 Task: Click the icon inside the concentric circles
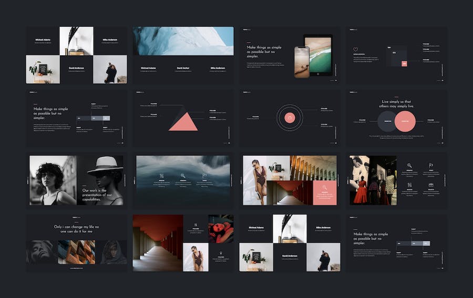point(289,118)
